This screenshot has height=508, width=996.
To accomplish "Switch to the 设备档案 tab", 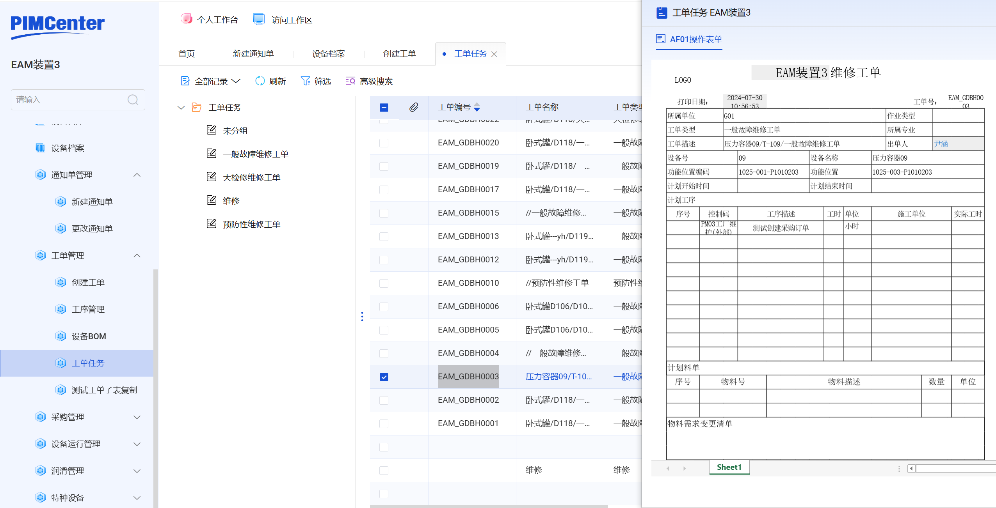I will [329, 54].
